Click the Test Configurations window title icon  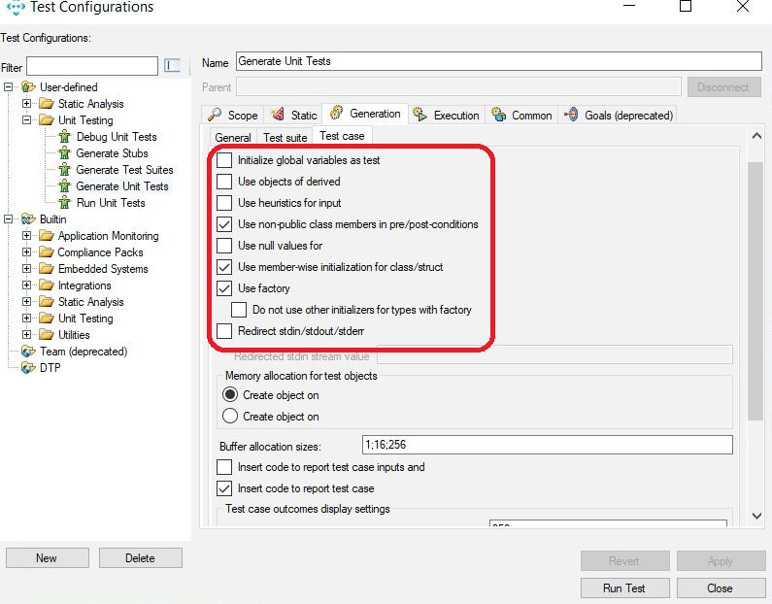pos(16,7)
